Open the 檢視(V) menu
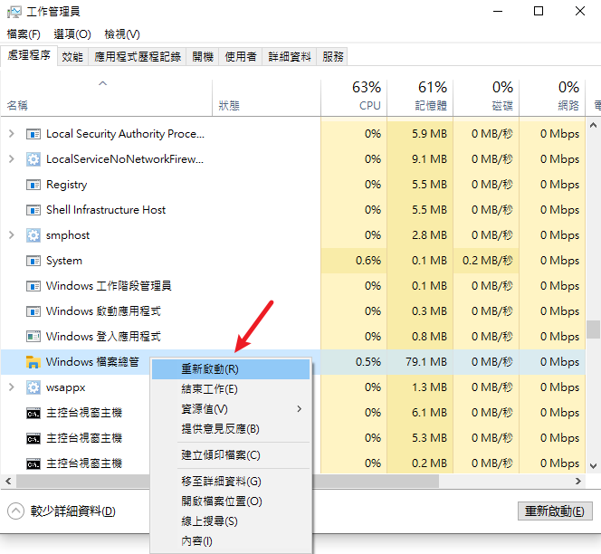 122,34
